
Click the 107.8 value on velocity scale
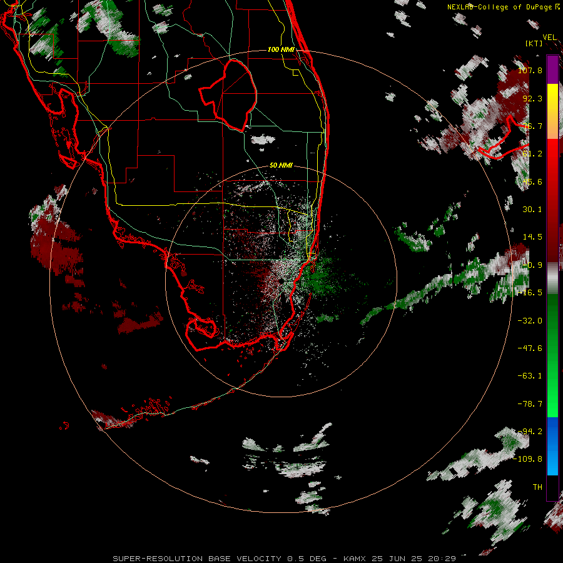[x=530, y=70]
